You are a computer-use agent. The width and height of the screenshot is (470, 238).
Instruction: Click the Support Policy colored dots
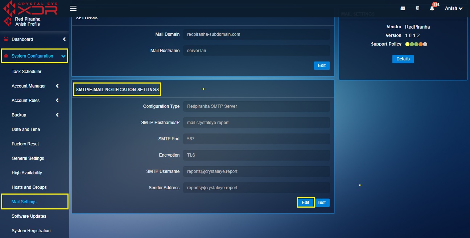click(x=416, y=44)
